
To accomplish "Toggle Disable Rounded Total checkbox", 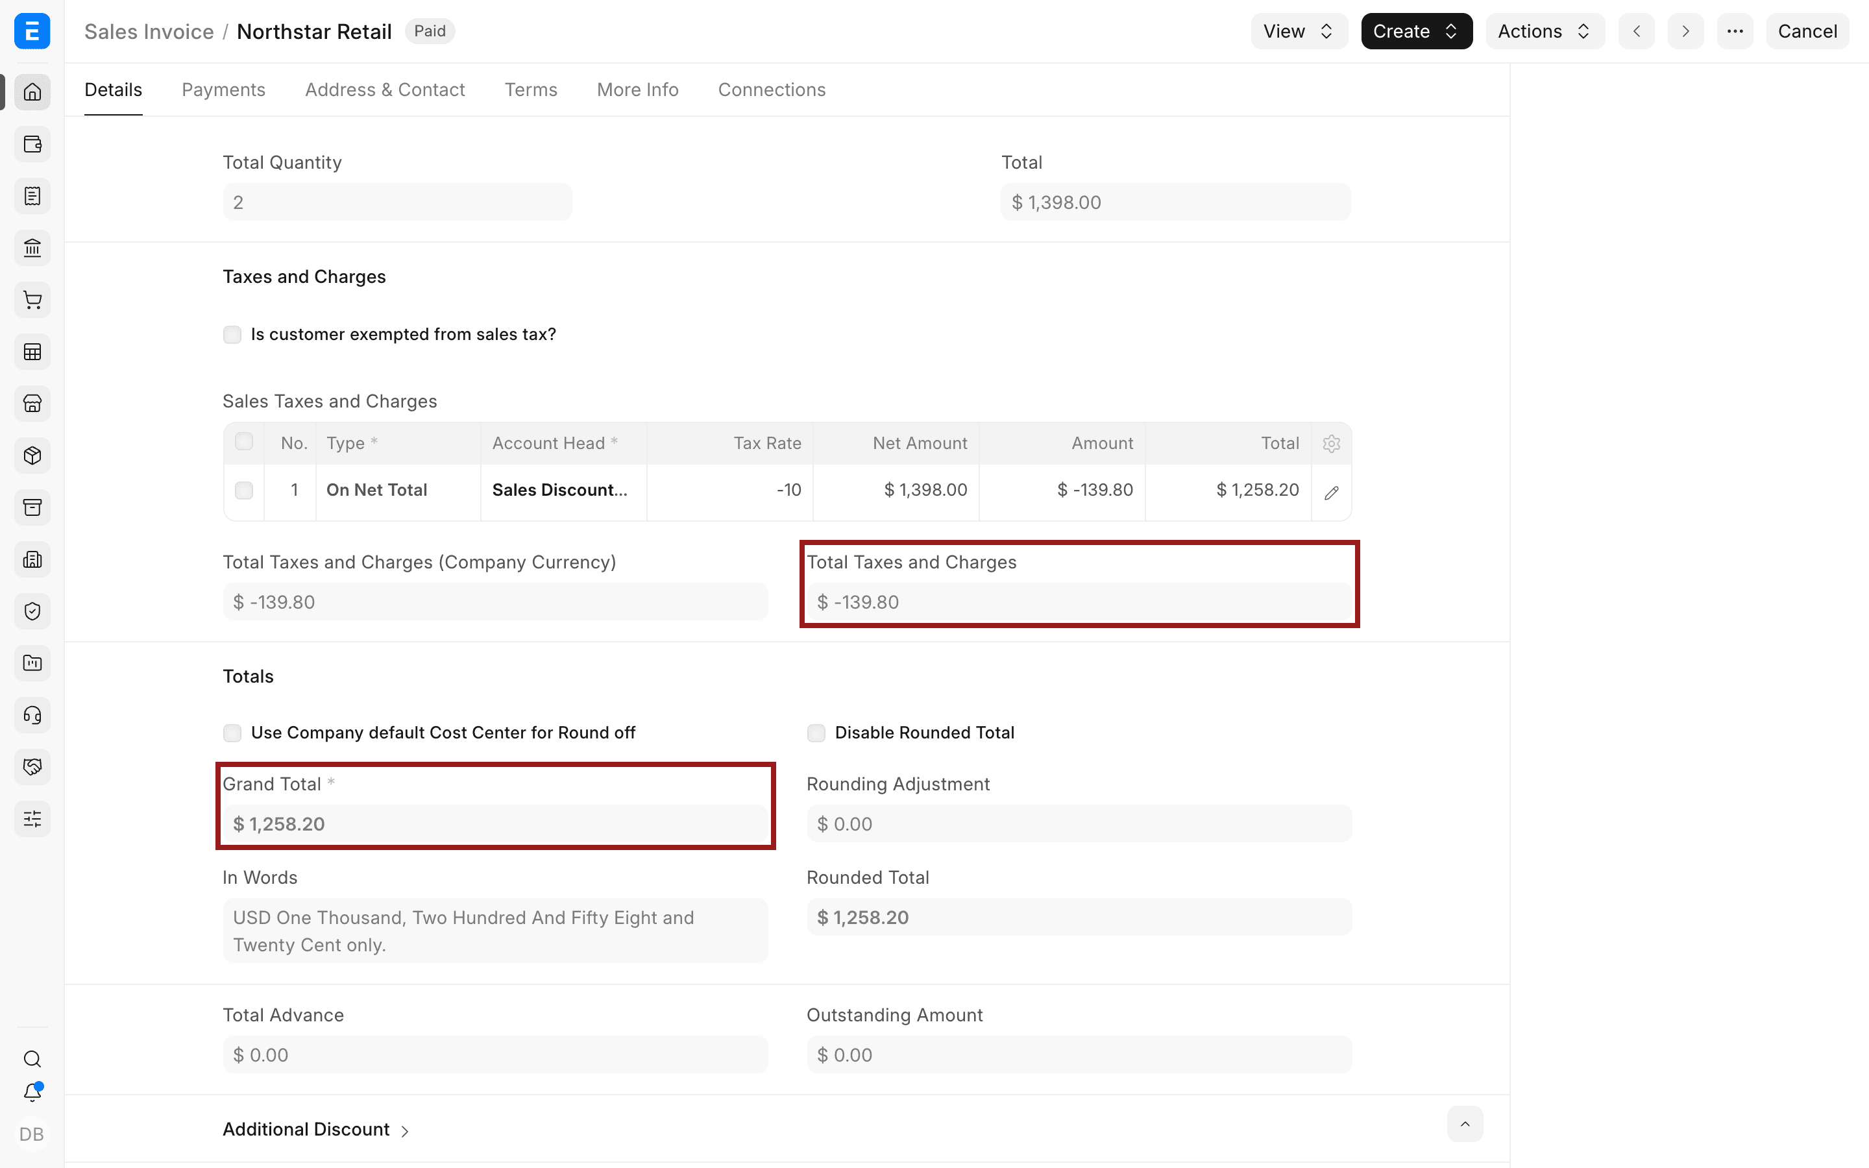I will tap(816, 733).
